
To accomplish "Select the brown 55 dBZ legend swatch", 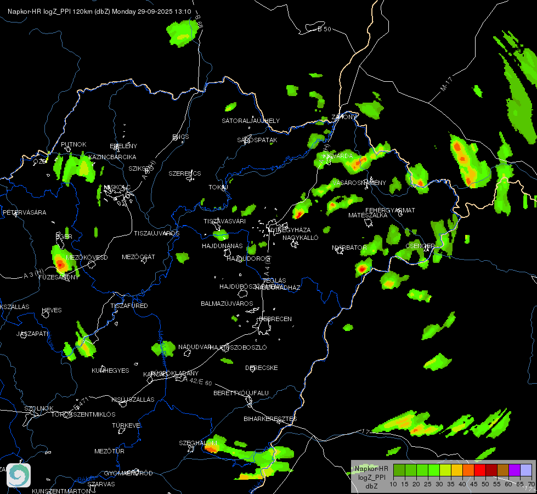I will pos(503,470).
